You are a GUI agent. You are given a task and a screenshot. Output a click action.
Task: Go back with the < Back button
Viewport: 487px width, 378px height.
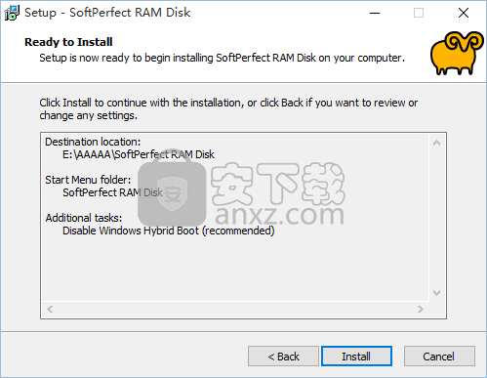(x=283, y=357)
